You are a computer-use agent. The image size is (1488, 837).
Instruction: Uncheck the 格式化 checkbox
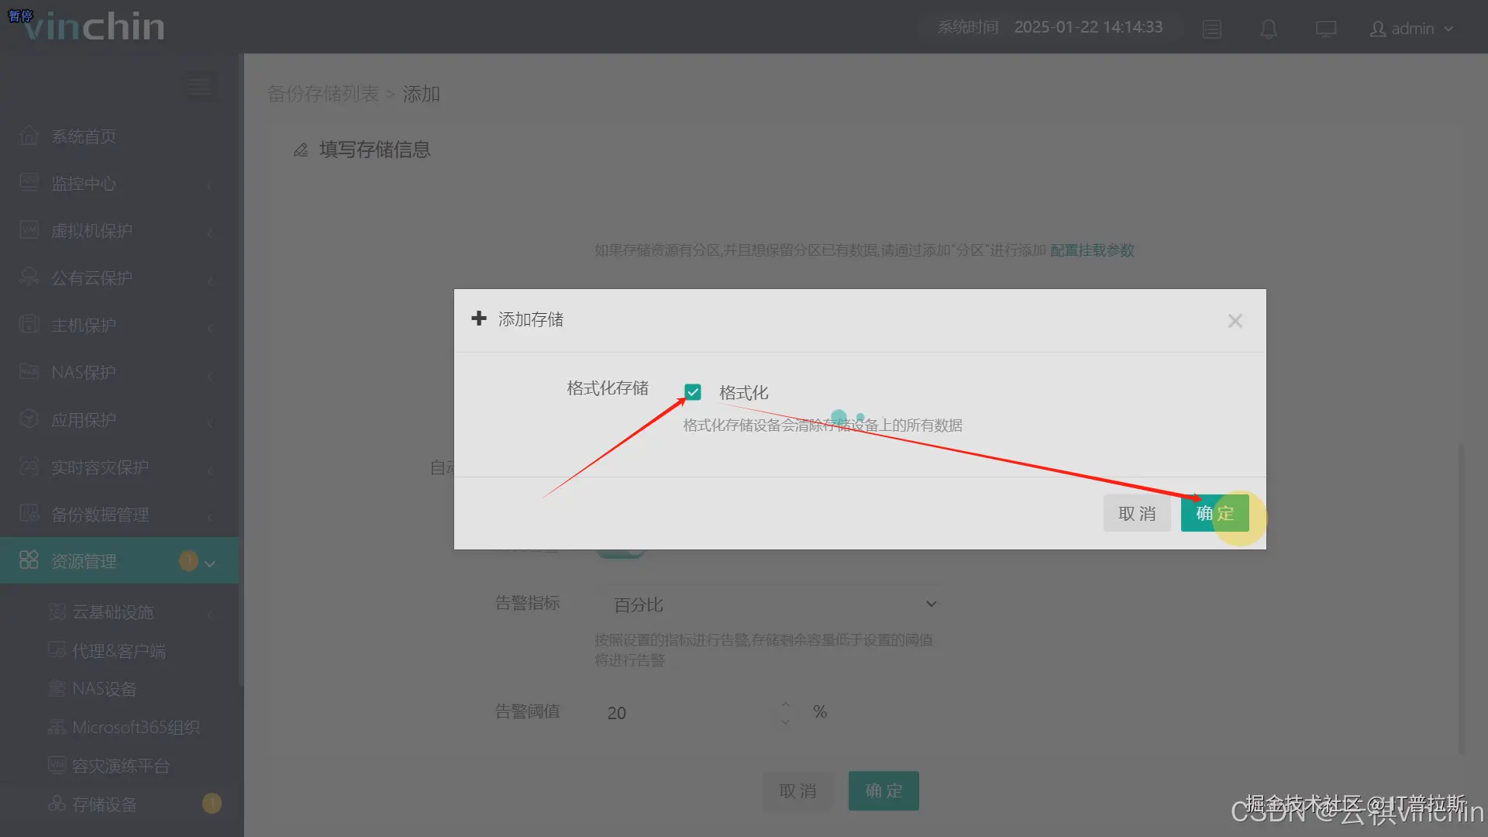pyautogui.click(x=693, y=392)
